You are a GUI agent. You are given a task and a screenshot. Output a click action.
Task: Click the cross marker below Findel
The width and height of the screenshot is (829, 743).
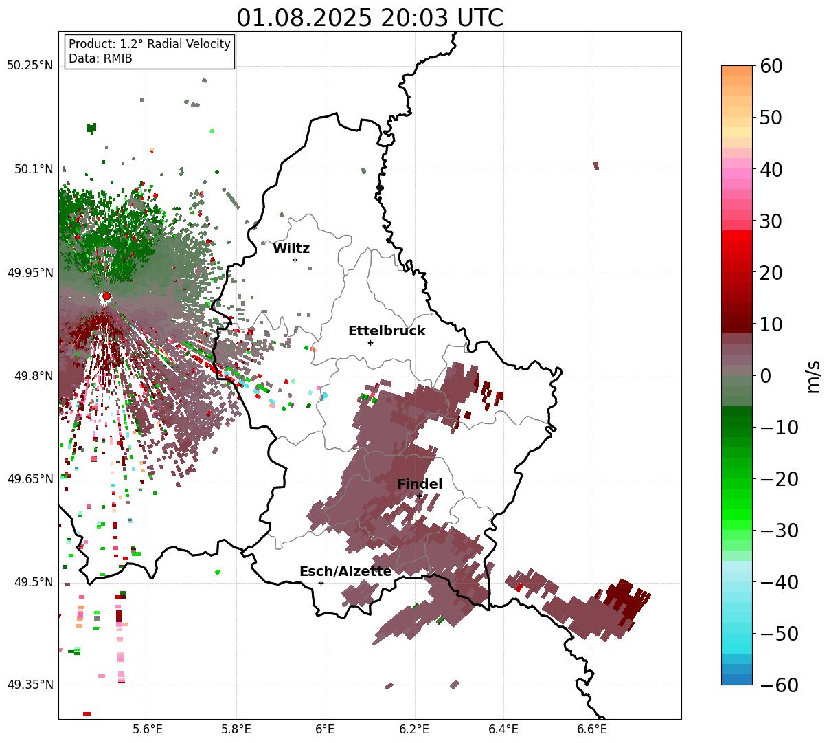419,496
